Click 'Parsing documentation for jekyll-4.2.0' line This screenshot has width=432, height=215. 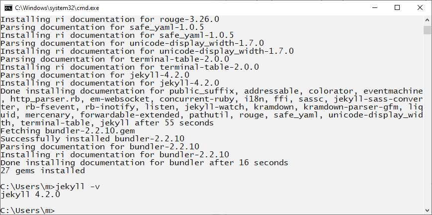click(94, 75)
